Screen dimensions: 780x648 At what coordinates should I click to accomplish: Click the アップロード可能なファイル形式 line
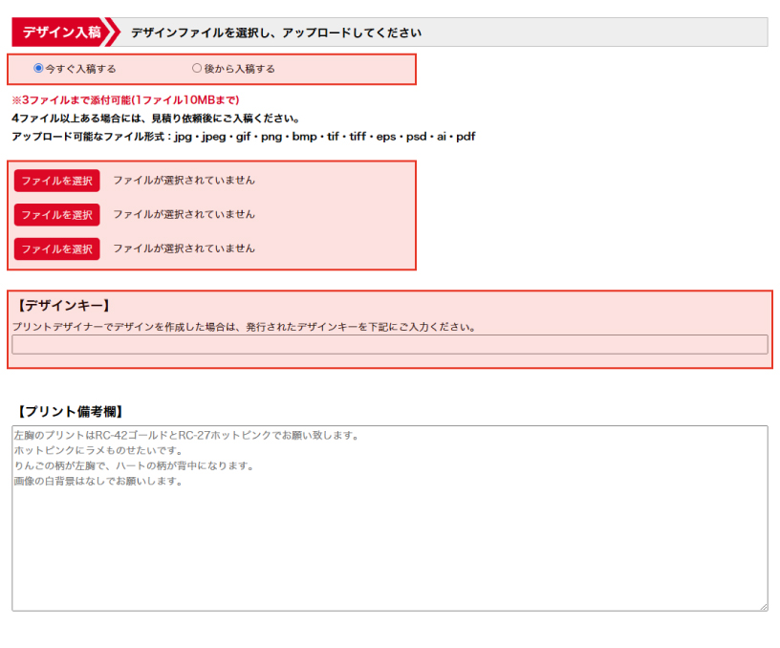pos(243,137)
